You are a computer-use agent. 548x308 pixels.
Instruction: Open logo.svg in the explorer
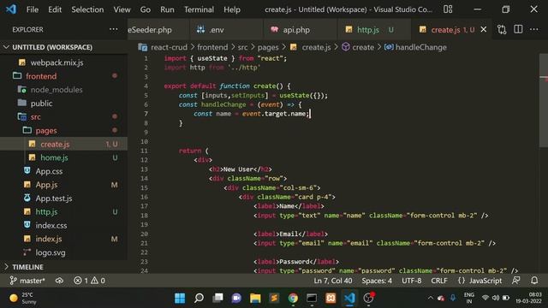(x=51, y=252)
